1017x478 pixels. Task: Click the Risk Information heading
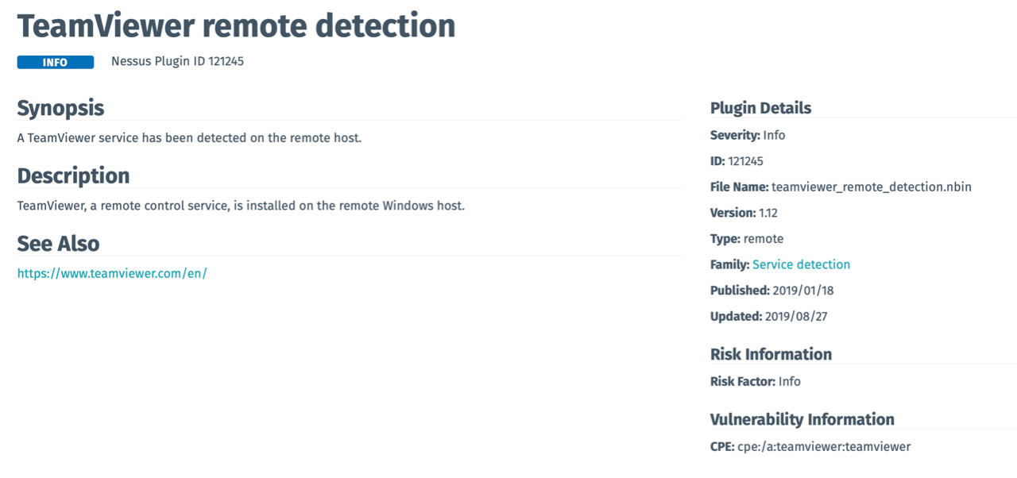[771, 354]
